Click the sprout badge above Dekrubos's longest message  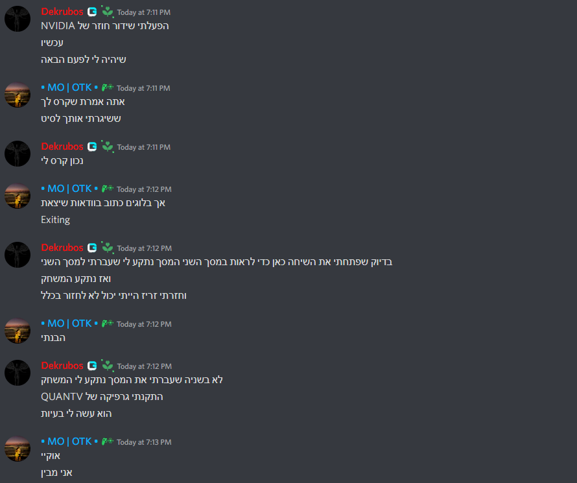point(108,248)
